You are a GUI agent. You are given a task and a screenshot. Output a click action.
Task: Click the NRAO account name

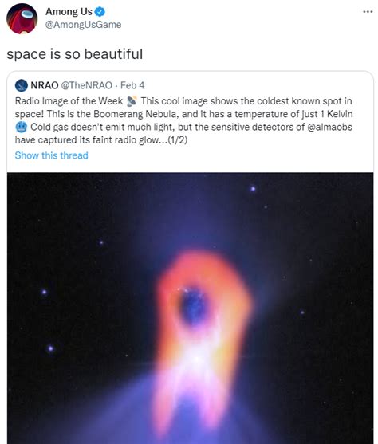pos(45,85)
